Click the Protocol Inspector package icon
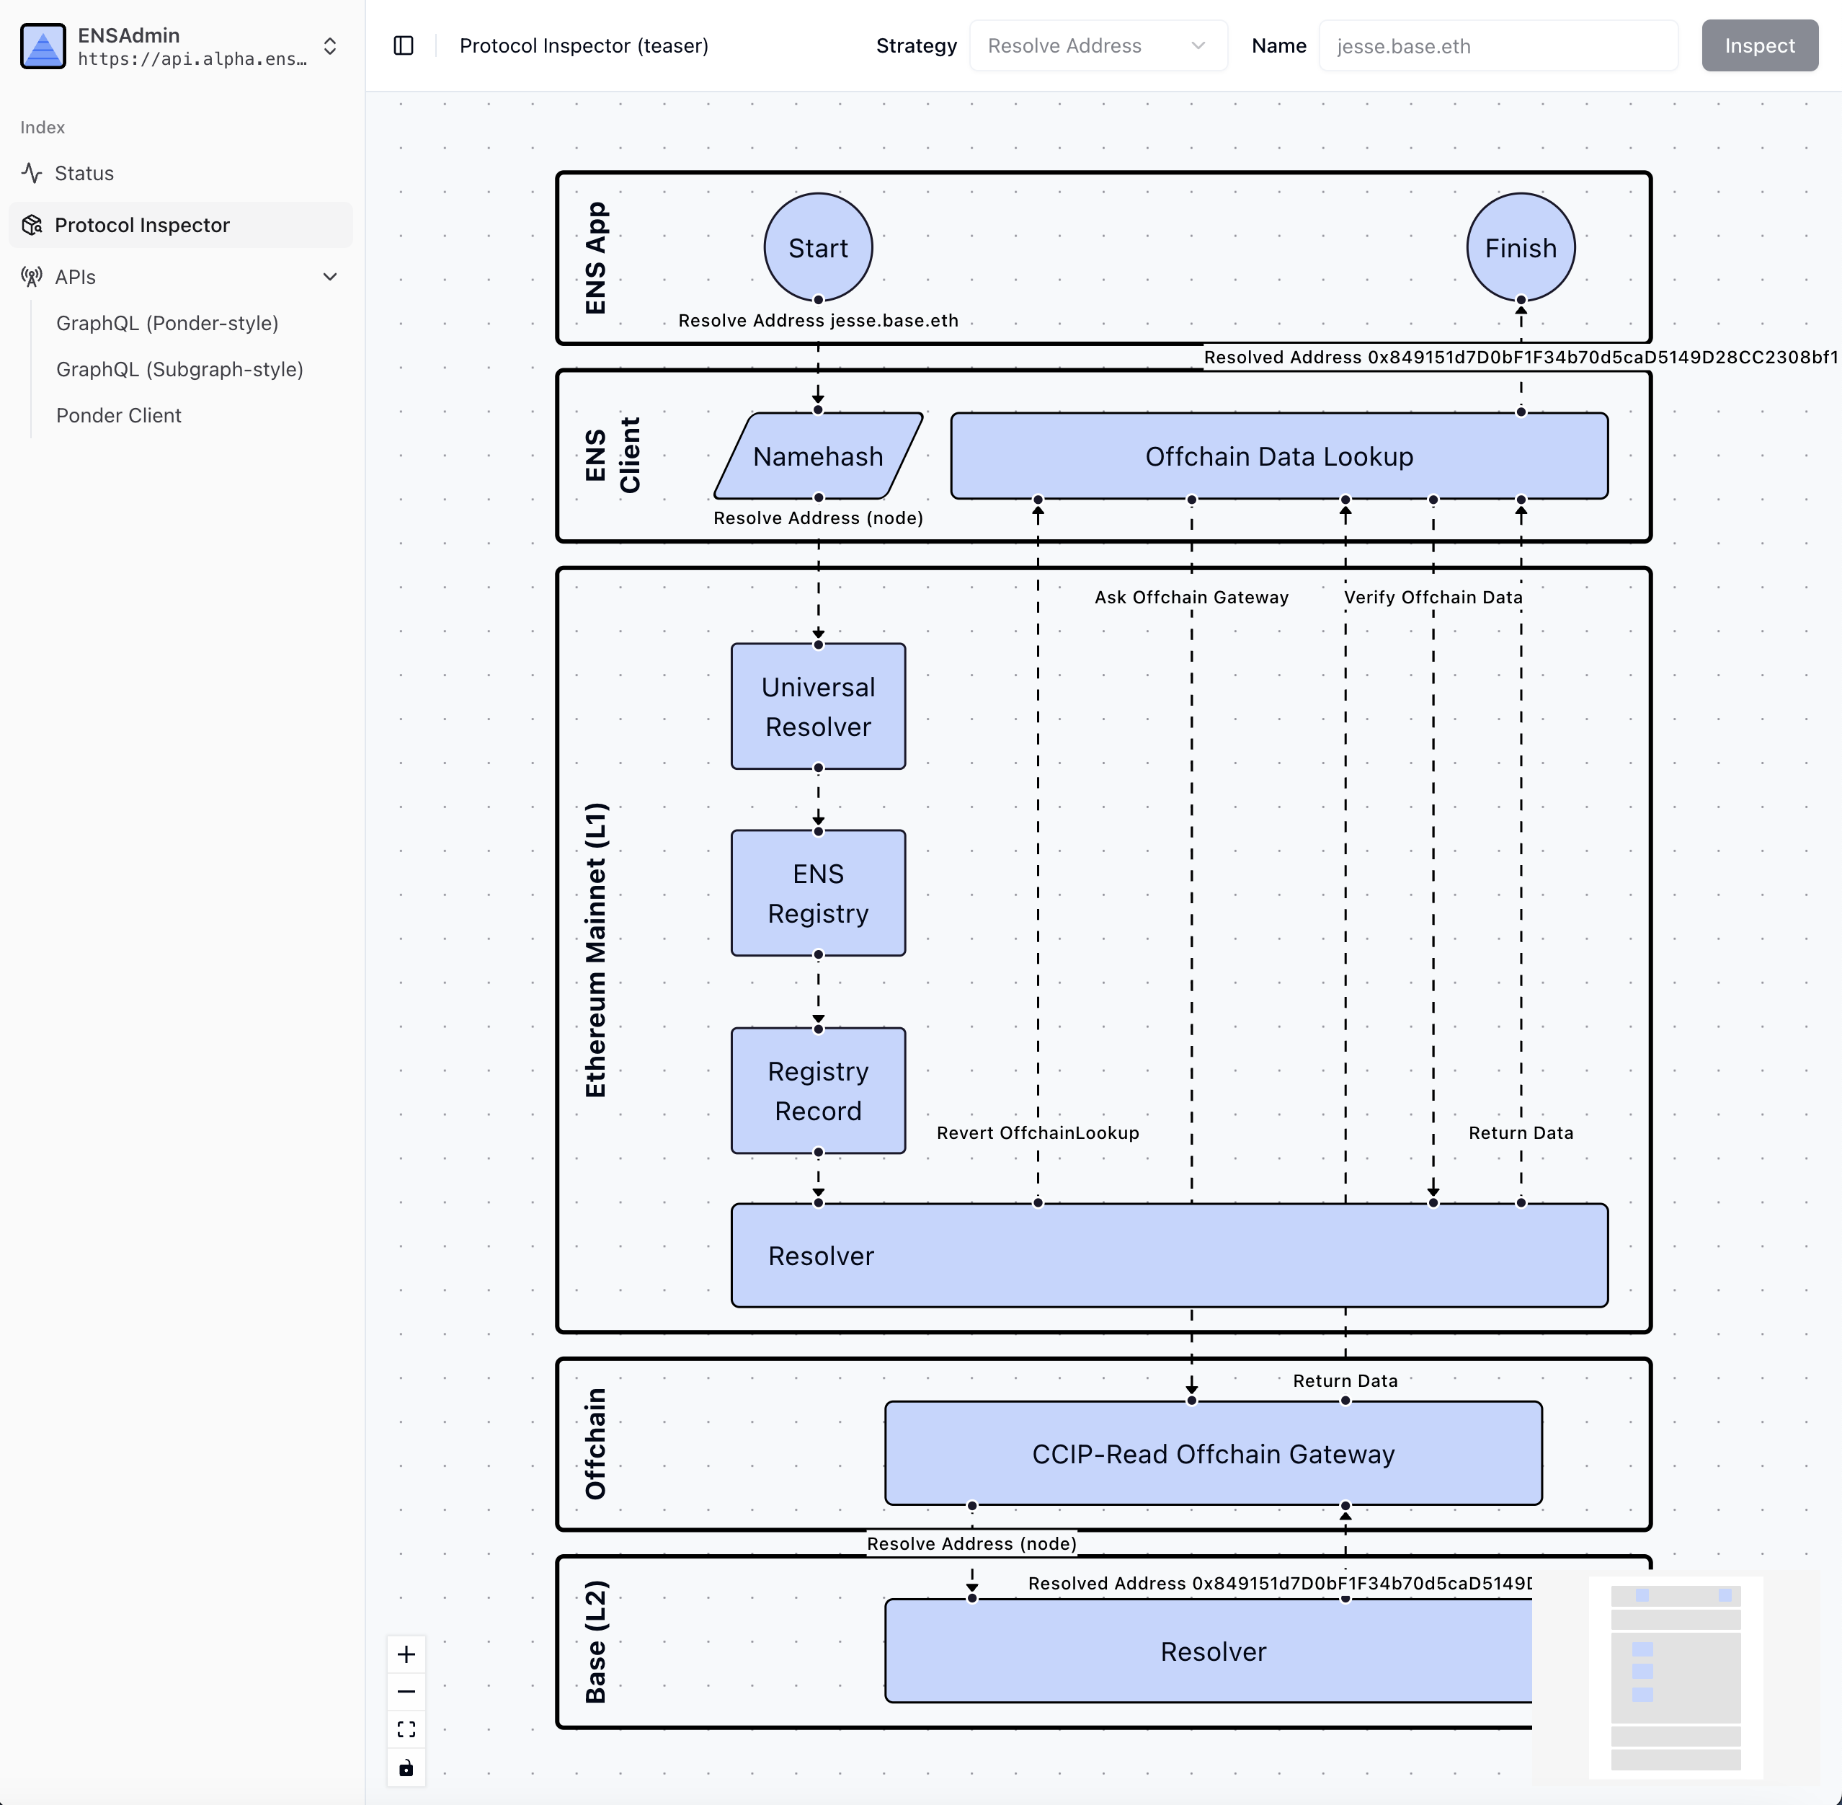Screen dimensions: 1842x1805 32,225
